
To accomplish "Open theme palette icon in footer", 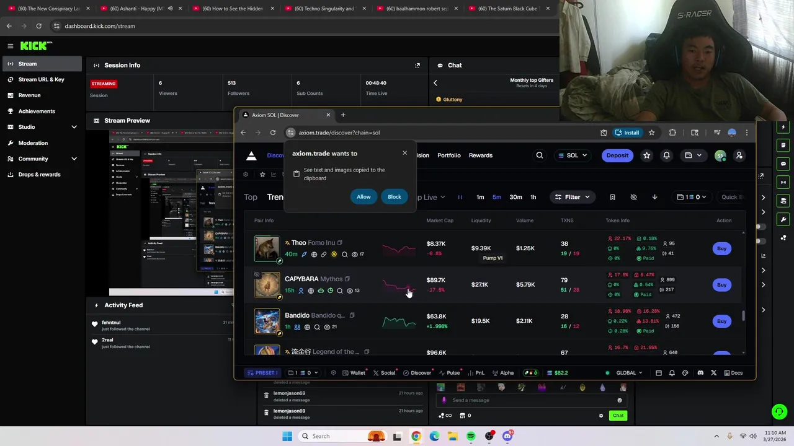I will [685, 373].
